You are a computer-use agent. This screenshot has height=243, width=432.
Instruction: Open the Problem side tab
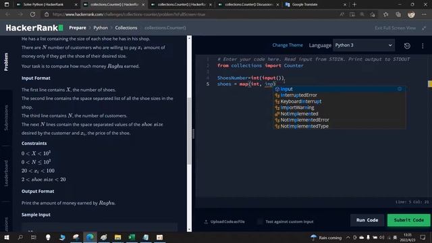pyautogui.click(x=6, y=62)
